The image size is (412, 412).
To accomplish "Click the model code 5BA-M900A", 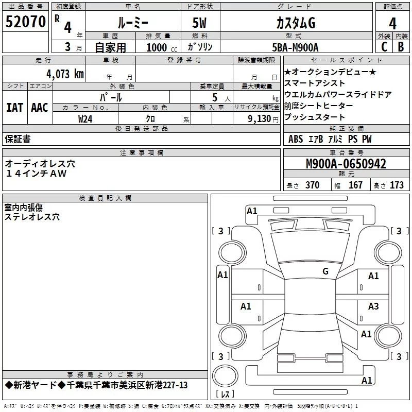I will pos(295,47).
